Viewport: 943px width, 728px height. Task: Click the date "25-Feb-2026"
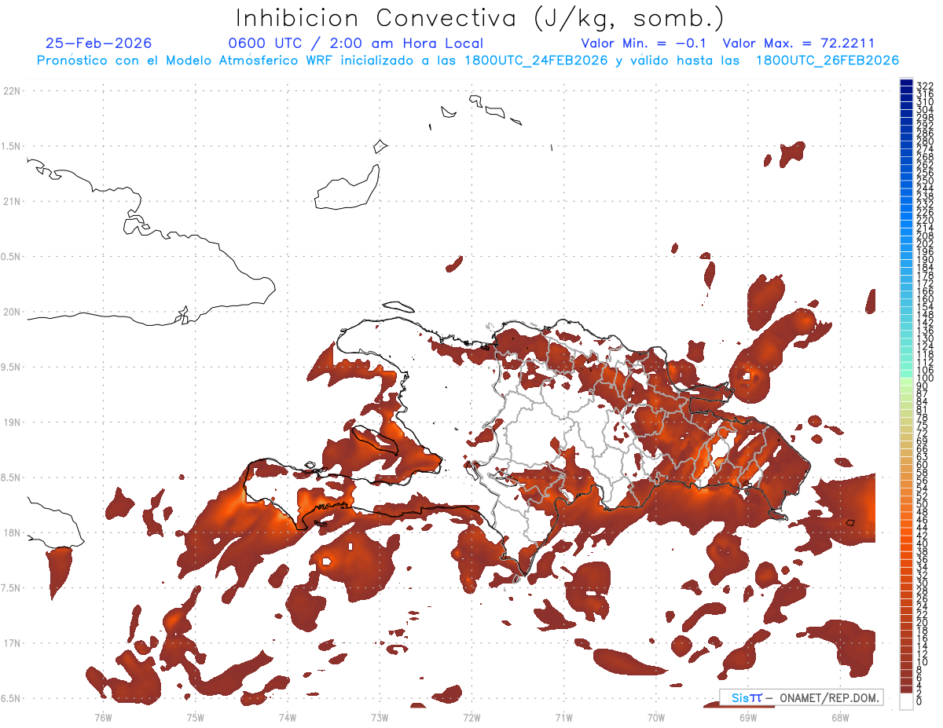coord(99,43)
